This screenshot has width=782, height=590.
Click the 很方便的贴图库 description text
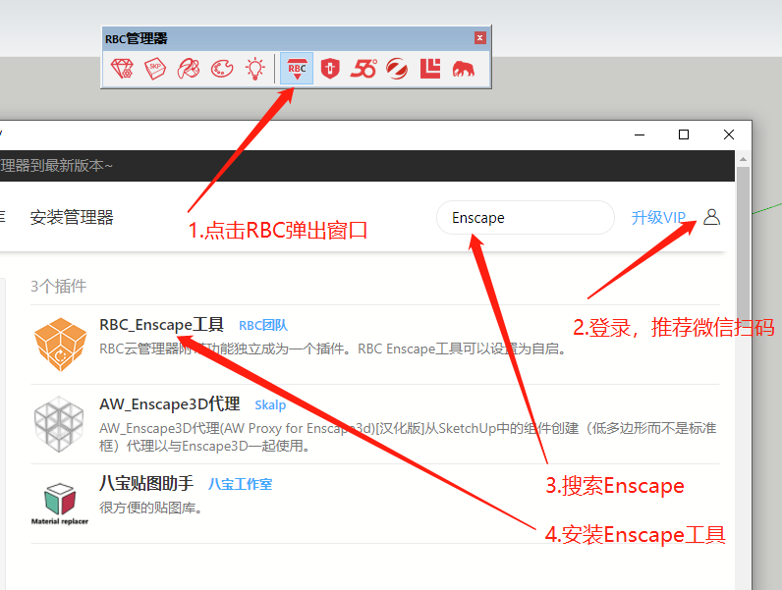pos(150,508)
